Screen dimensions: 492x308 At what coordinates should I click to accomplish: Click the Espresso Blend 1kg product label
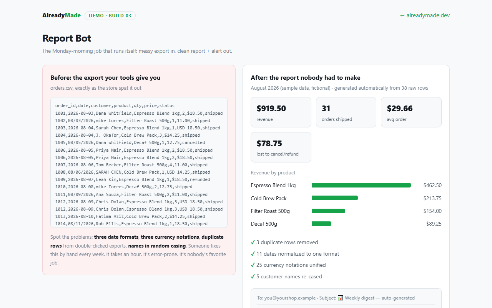click(x=273, y=185)
